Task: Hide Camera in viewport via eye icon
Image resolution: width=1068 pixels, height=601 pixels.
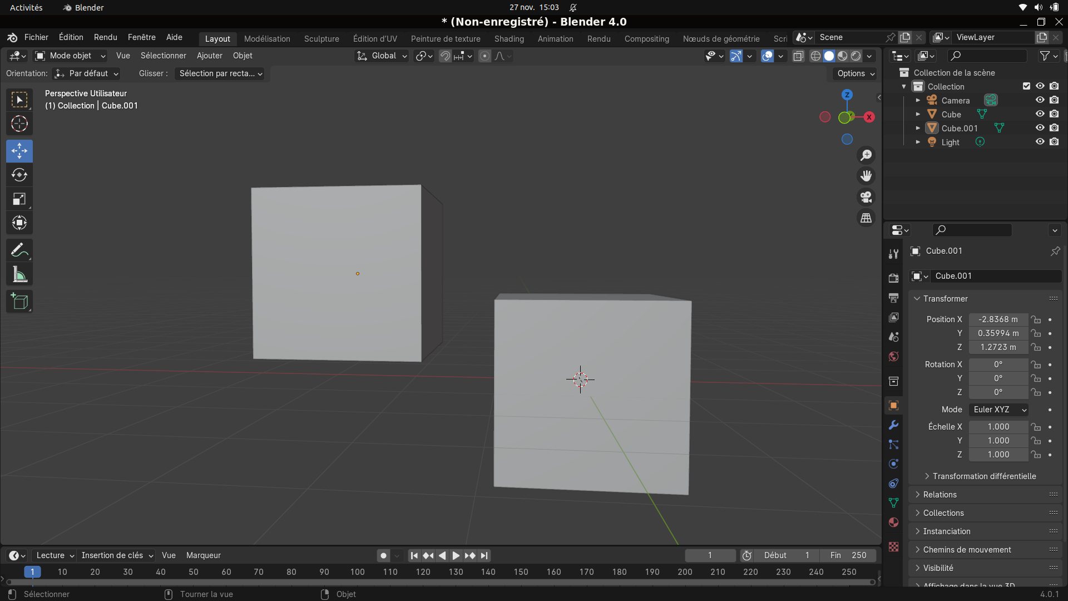Action: [1040, 100]
